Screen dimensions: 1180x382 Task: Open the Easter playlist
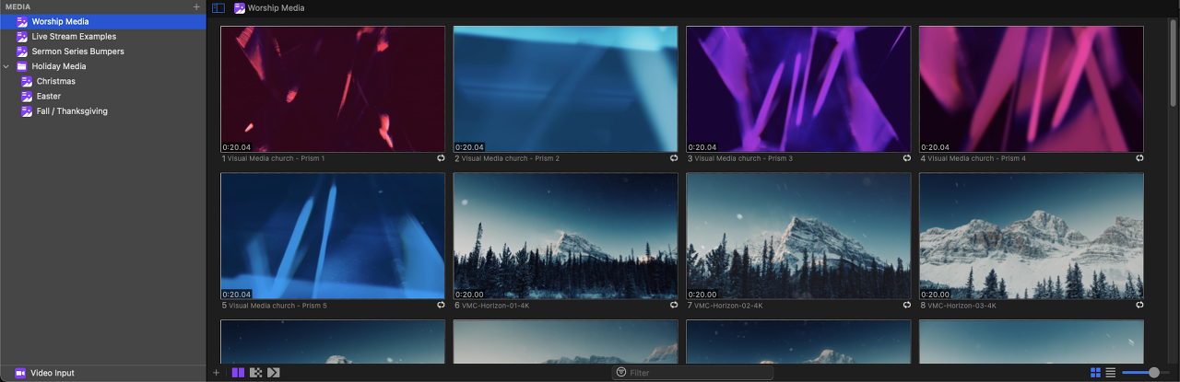tap(103, 96)
